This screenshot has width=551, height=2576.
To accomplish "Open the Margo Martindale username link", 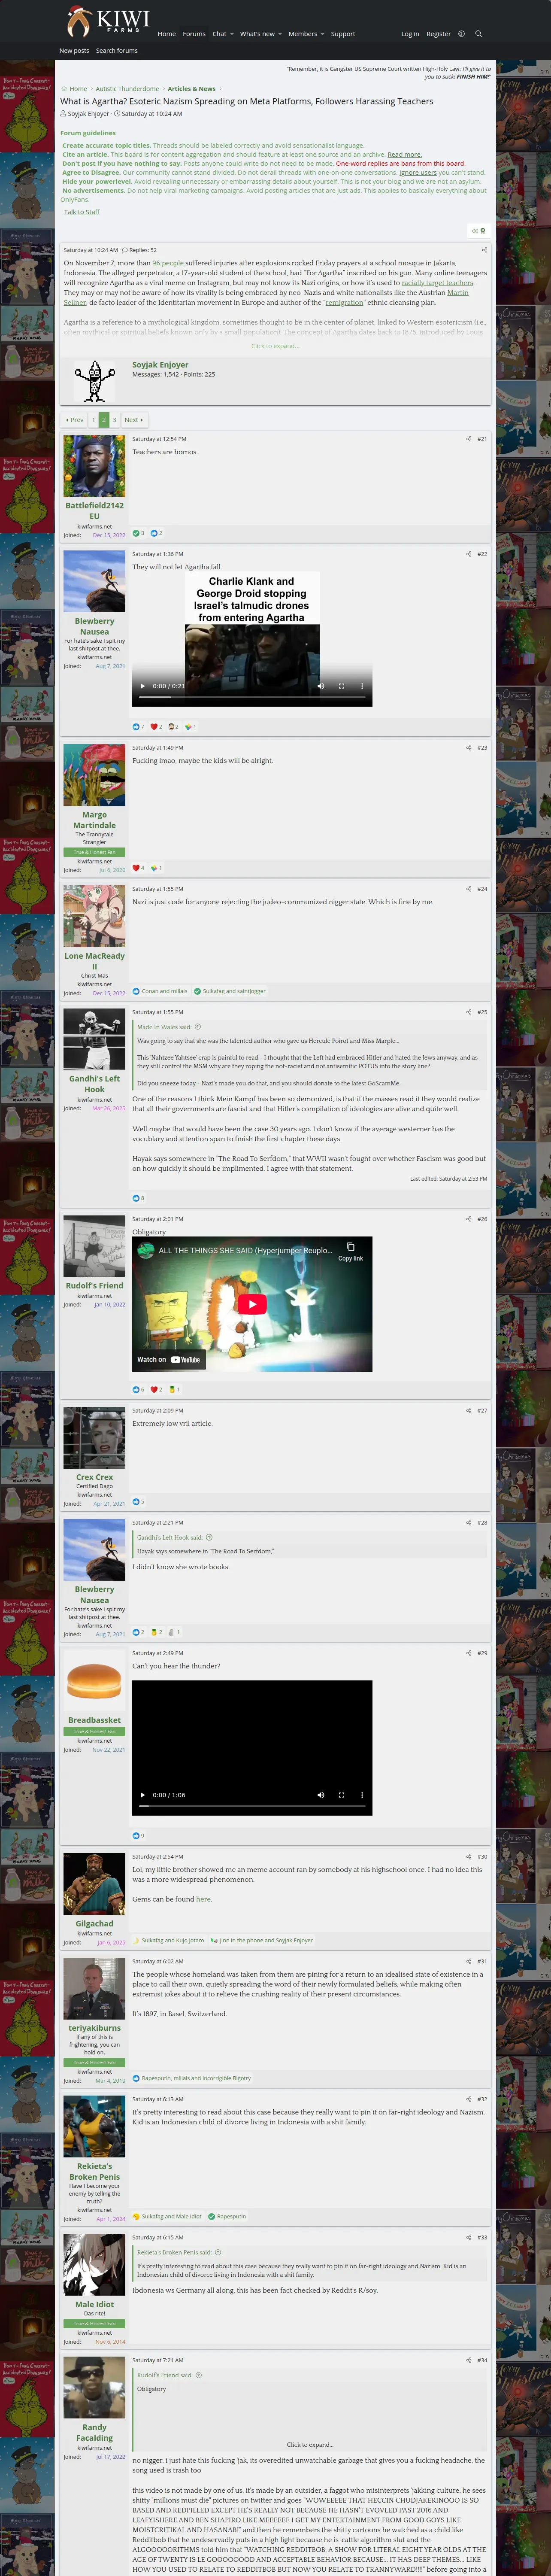I will coord(94,820).
